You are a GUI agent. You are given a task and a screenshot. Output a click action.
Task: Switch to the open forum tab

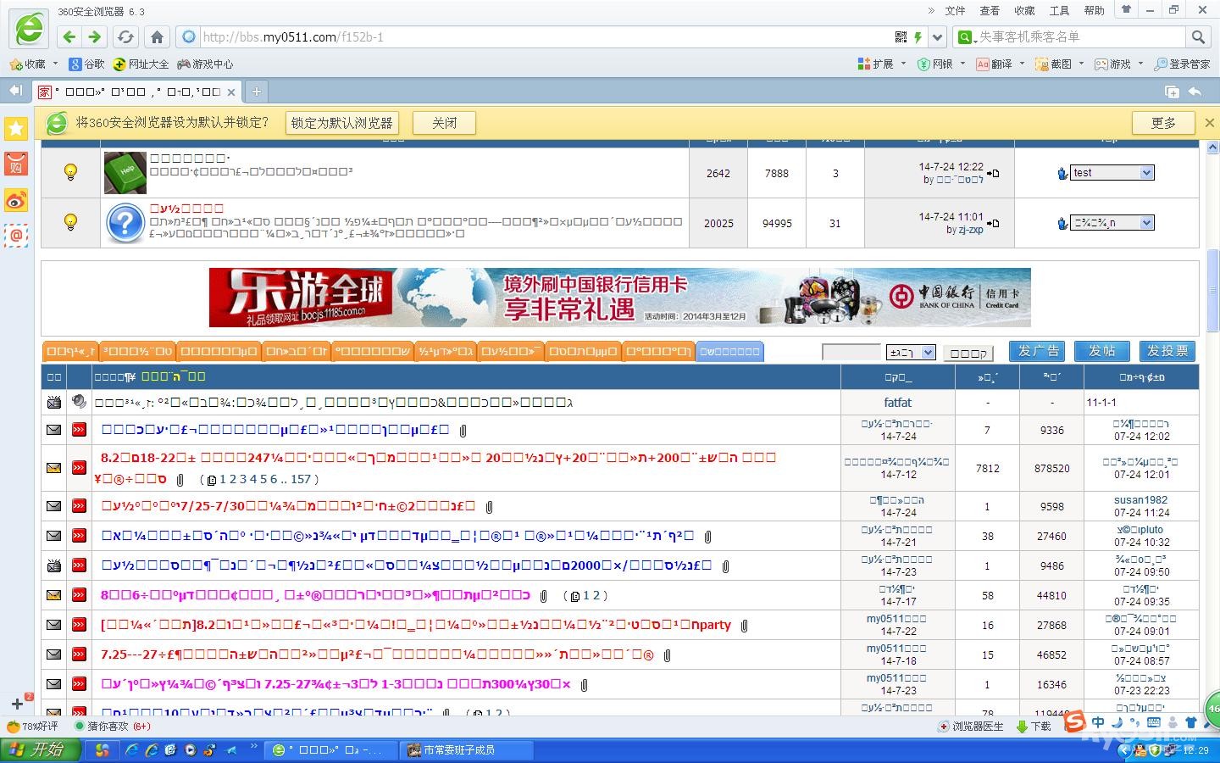tap(131, 92)
